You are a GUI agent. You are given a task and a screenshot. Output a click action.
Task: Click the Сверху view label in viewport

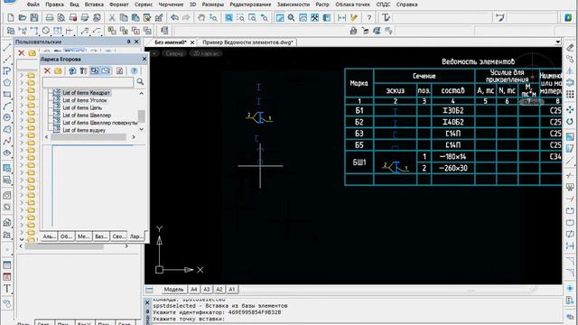174,53
